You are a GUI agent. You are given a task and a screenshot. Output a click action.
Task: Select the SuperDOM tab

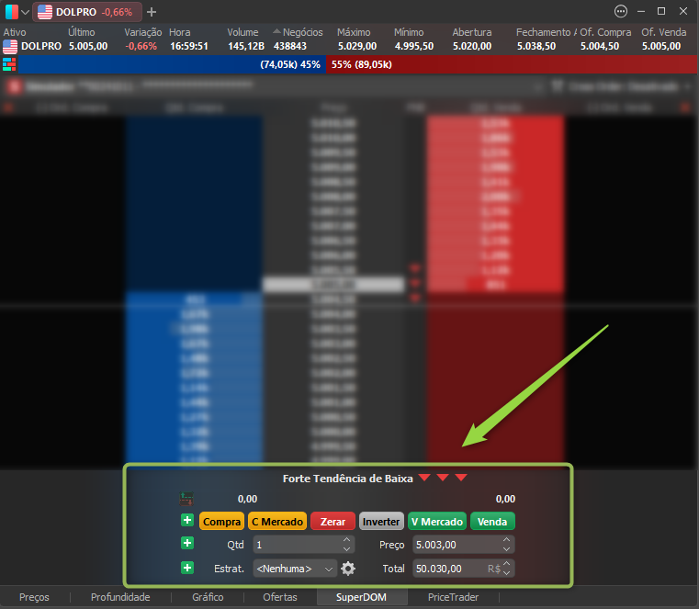[362, 597]
